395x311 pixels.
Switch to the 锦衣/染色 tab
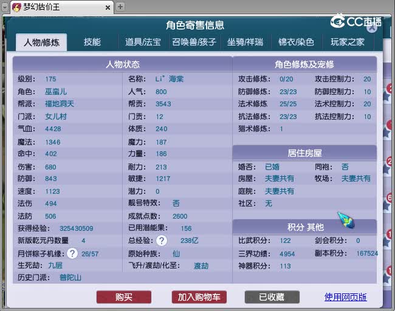(x=297, y=42)
